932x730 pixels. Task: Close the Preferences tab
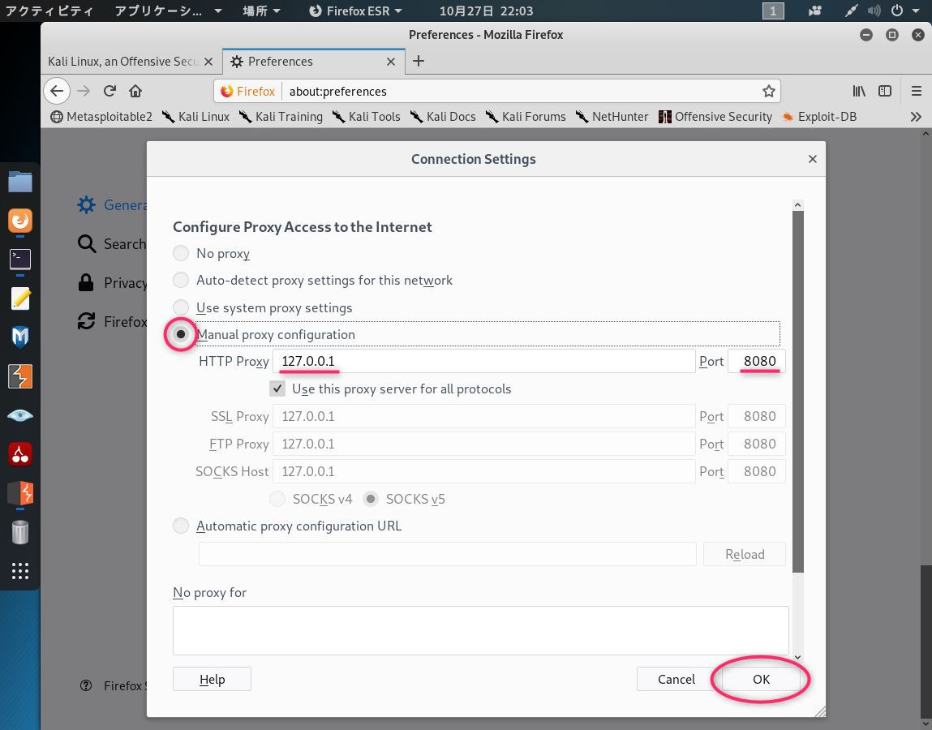[390, 61]
